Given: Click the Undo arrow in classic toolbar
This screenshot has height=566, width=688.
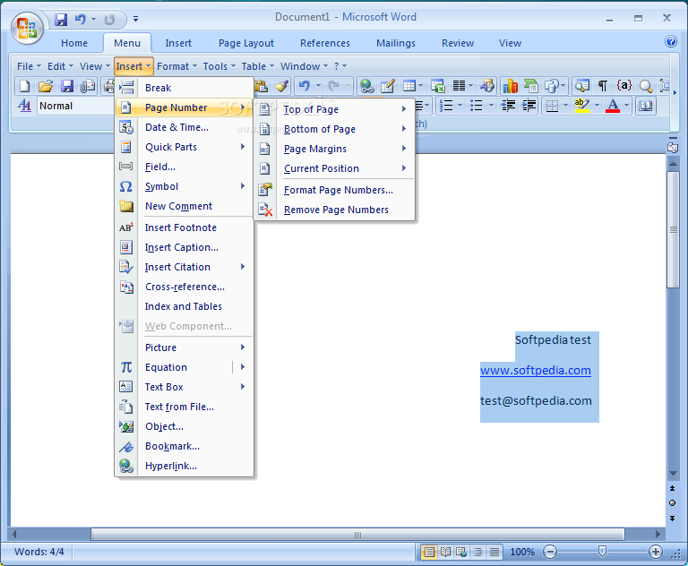Looking at the screenshot, I should pyautogui.click(x=304, y=86).
